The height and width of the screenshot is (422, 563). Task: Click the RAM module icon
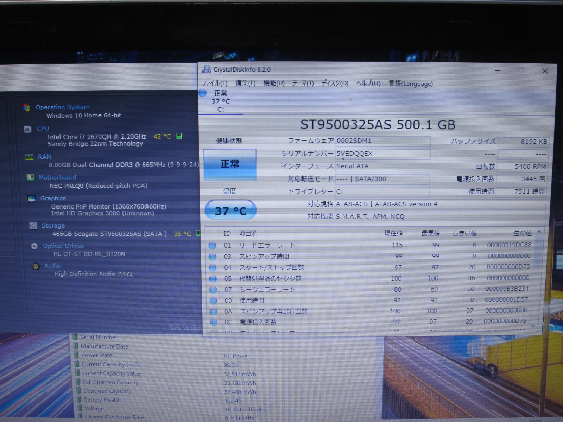tap(29, 157)
